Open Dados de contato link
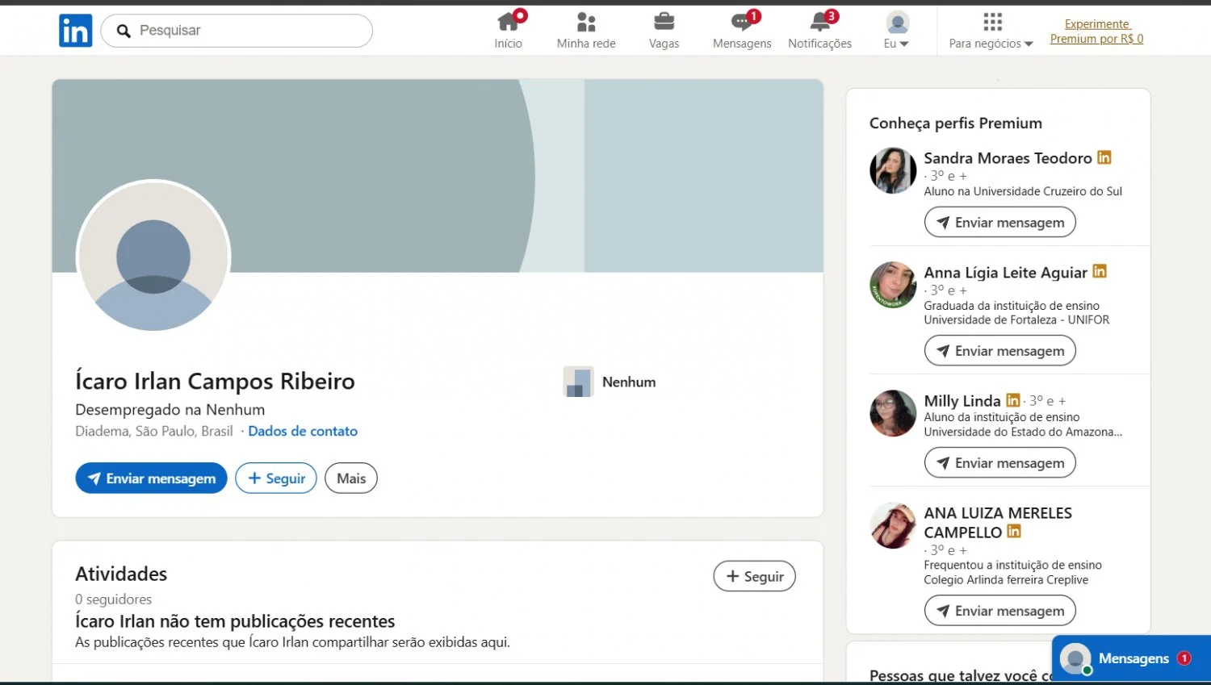Viewport: 1211px width, 685px height. click(303, 431)
